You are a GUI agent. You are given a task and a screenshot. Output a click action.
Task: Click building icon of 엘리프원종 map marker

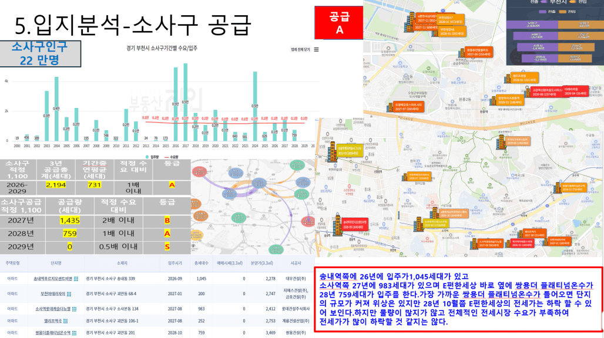tap(507, 79)
